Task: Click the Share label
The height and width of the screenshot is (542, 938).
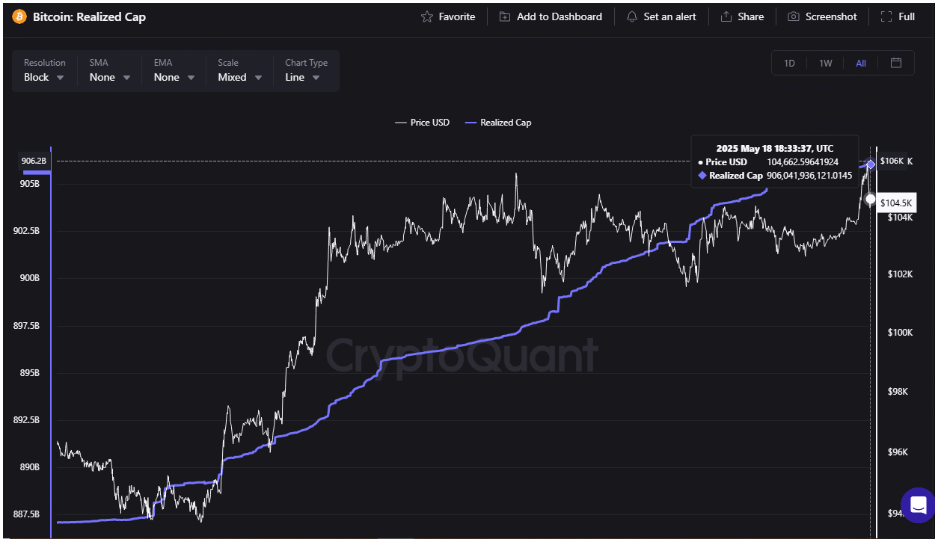Action: [x=751, y=16]
